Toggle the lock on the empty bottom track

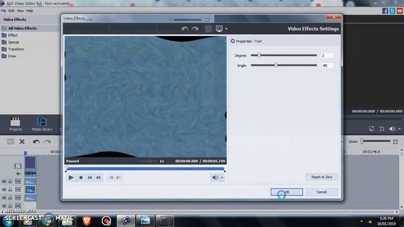click(10, 206)
